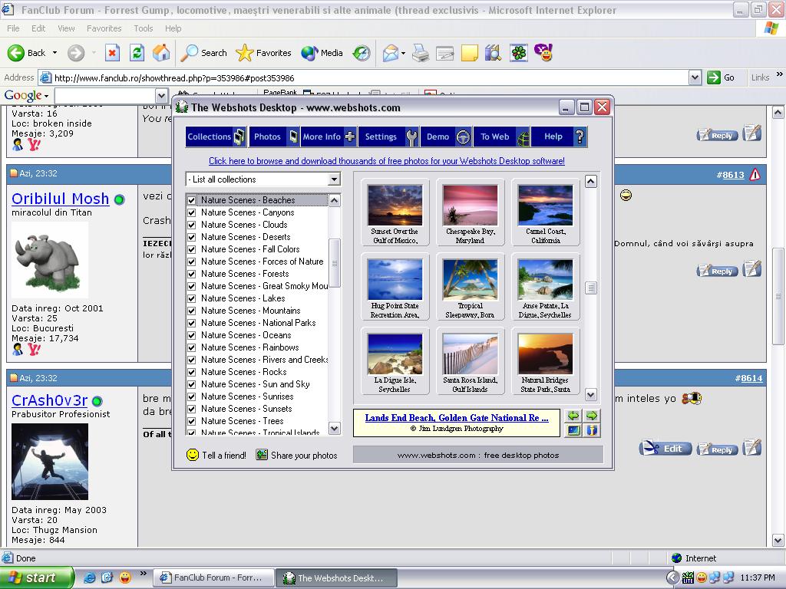Select the Tropical Sleepaway, Bora thumbnail
This screenshot has width=786, height=589.
(471, 287)
